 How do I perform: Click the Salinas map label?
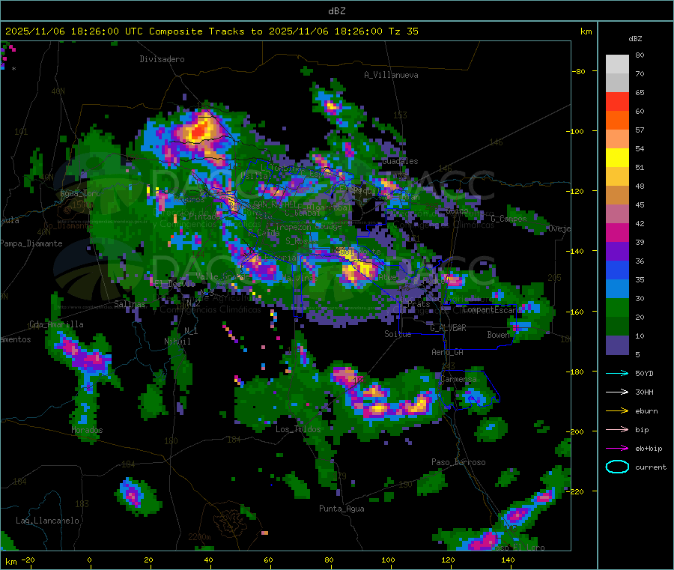coord(130,304)
